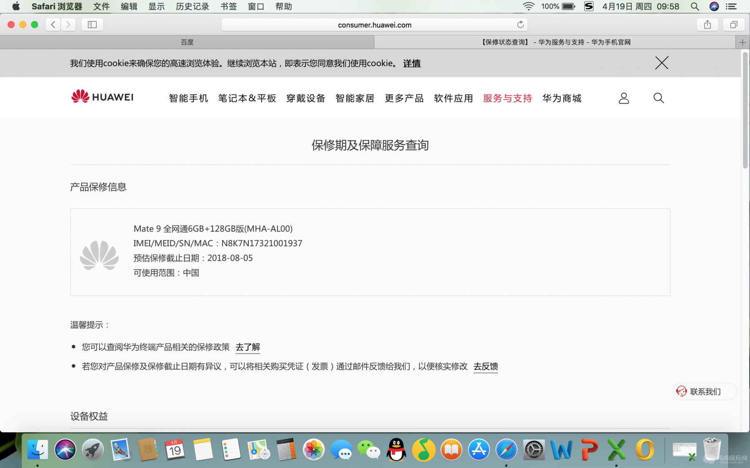The image size is (750, 468).
Task: Click the 联系我们 contact button
Action: 705,391
